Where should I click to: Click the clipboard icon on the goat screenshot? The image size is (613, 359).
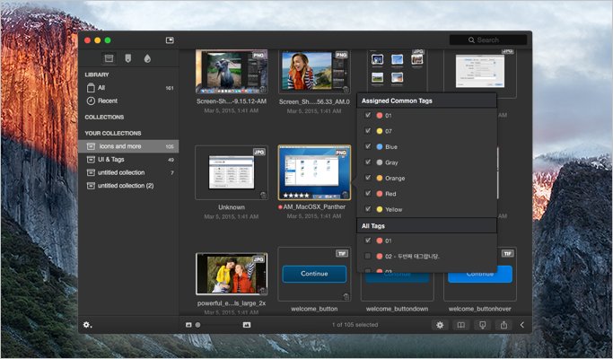263,89
